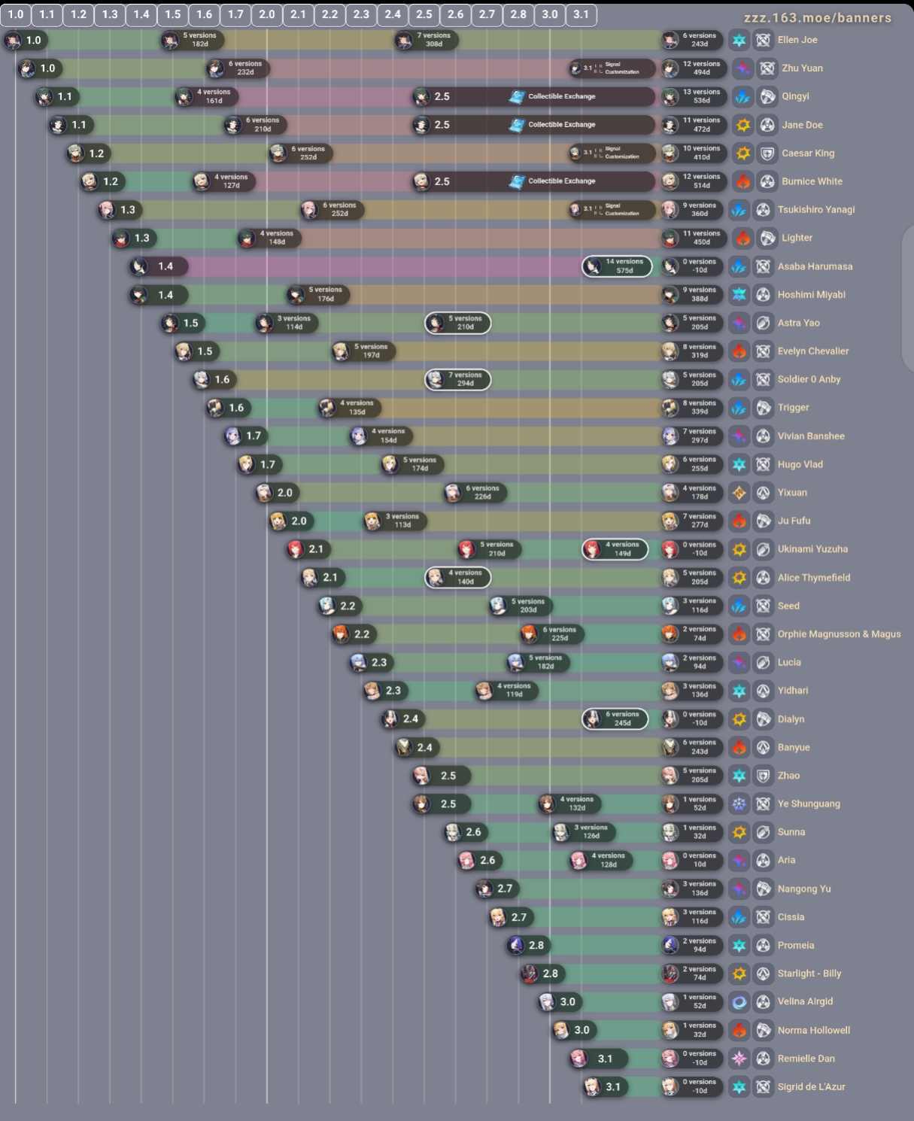Click Lighter's 11 versions 450d status badge
The width and height of the screenshot is (914, 1121).
tap(693, 238)
